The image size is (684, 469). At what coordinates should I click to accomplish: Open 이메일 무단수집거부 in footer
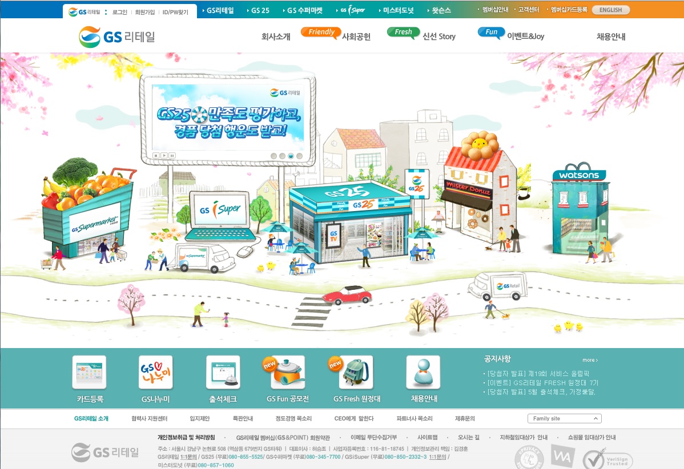[374, 437]
